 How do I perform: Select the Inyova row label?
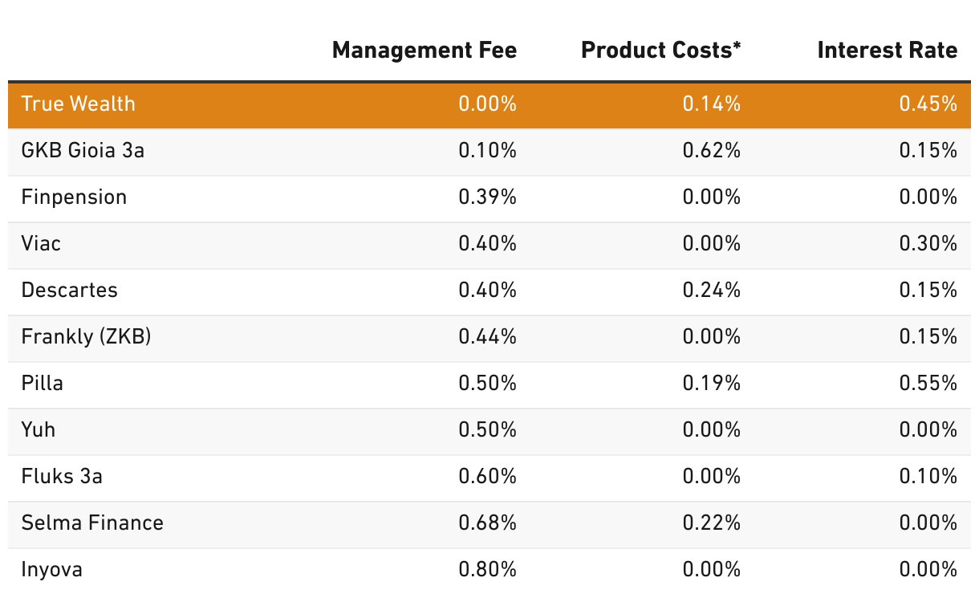(x=52, y=570)
